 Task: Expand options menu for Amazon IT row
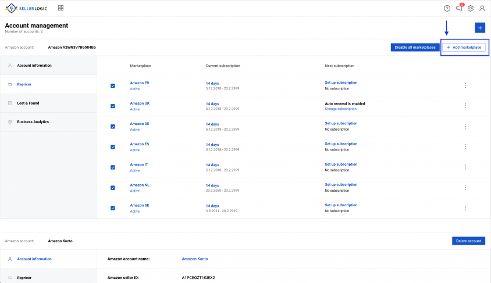(x=465, y=167)
